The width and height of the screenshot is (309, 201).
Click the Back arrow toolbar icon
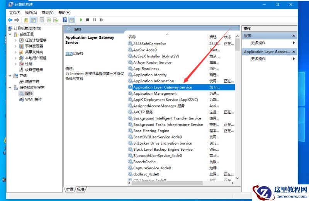(10, 20)
